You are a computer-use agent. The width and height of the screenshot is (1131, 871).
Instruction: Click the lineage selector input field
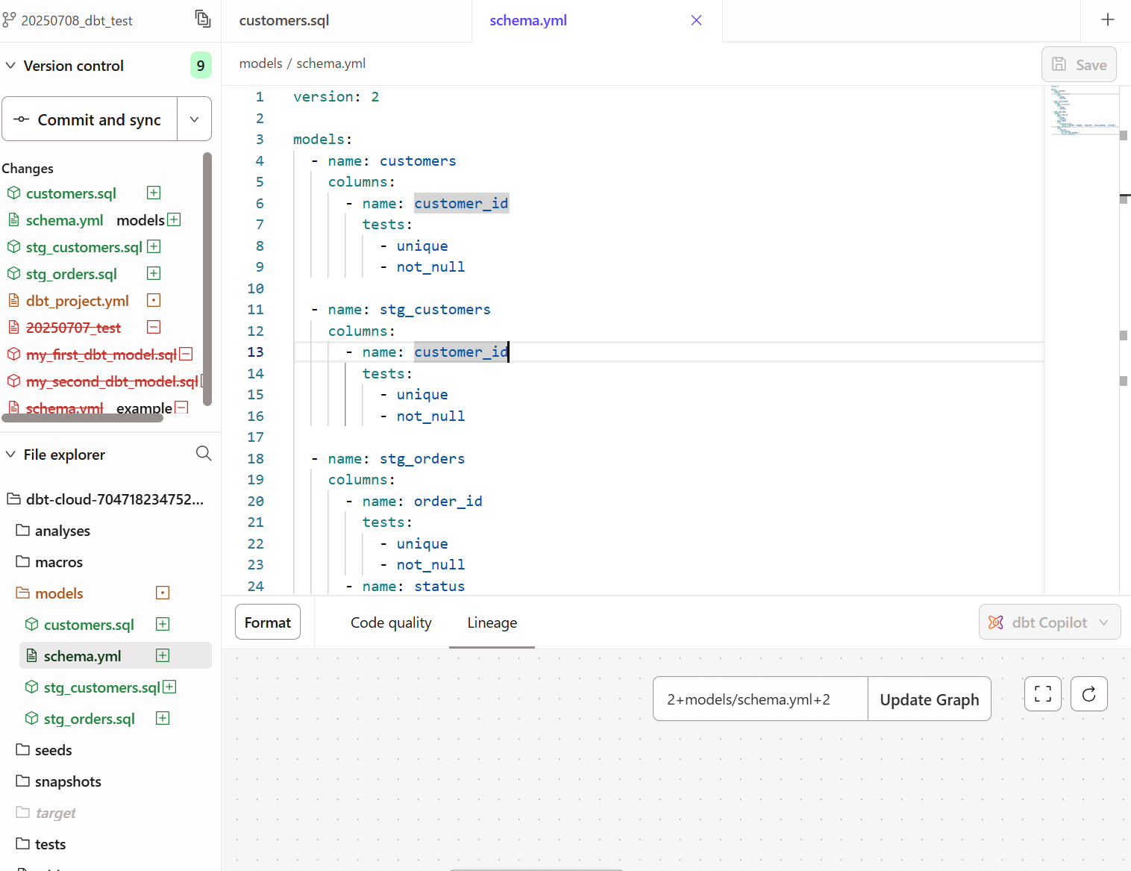click(x=760, y=699)
